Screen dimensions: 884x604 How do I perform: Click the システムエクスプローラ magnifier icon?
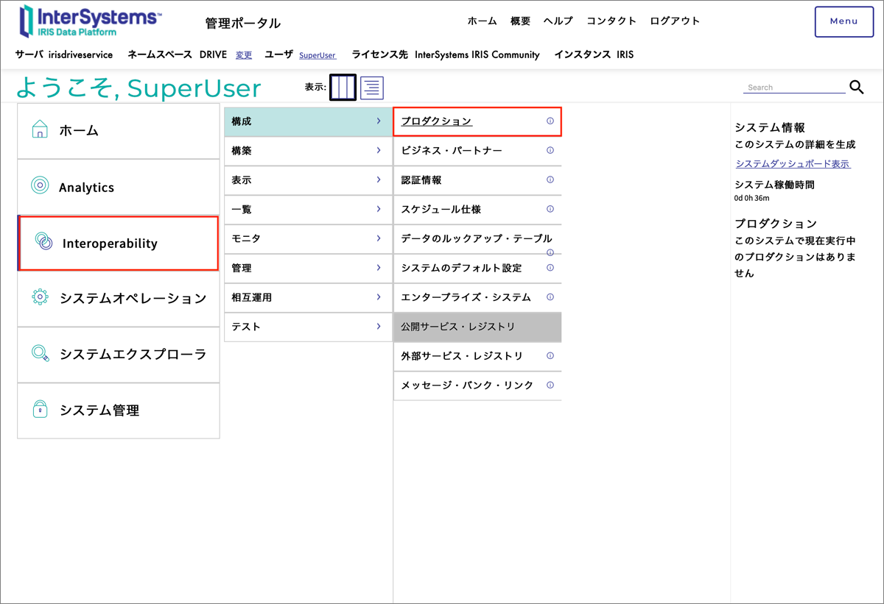click(x=40, y=353)
